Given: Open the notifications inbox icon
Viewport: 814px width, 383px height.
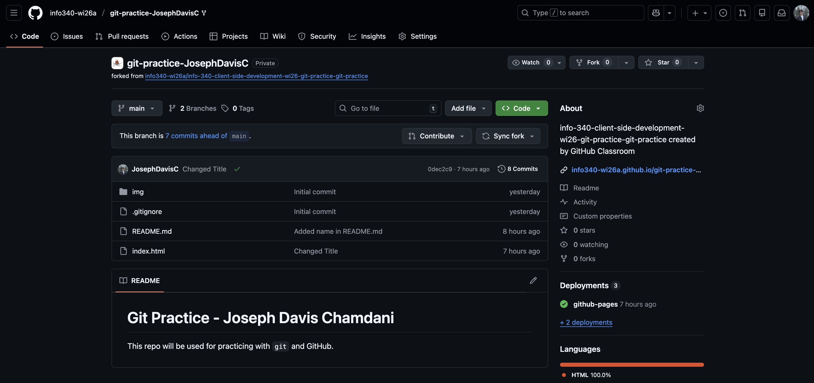Looking at the screenshot, I should pyautogui.click(x=782, y=13).
